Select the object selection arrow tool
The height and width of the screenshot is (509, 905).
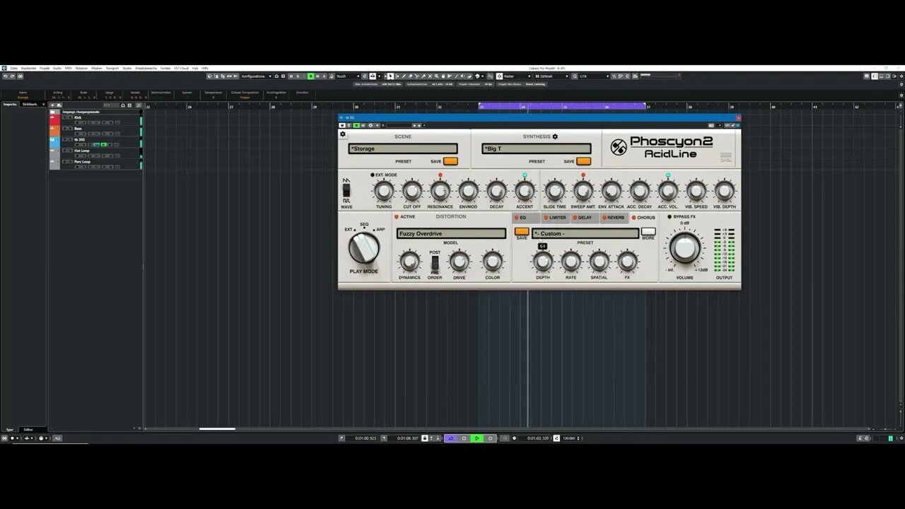tap(390, 76)
